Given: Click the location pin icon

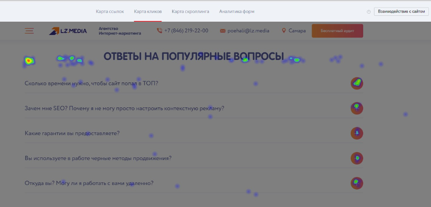Looking at the screenshot, I should 284,31.
